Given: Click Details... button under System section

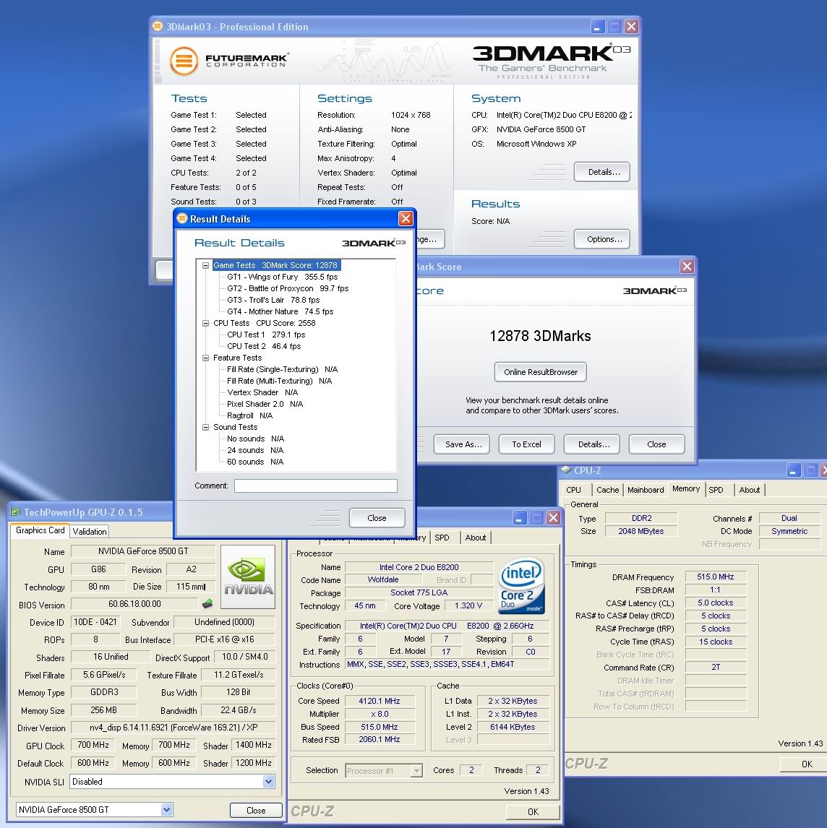Looking at the screenshot, I should click(602, 172).
